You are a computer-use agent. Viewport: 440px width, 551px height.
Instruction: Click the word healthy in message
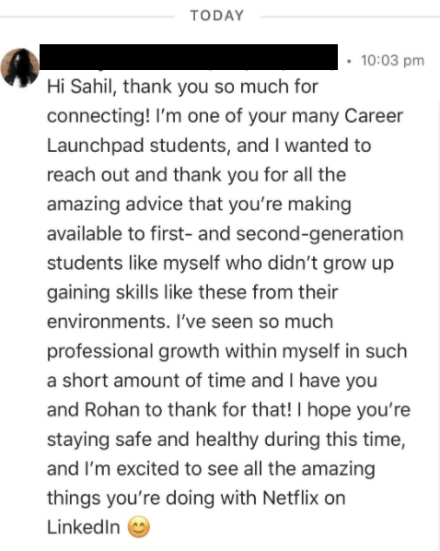coord(226,440)
